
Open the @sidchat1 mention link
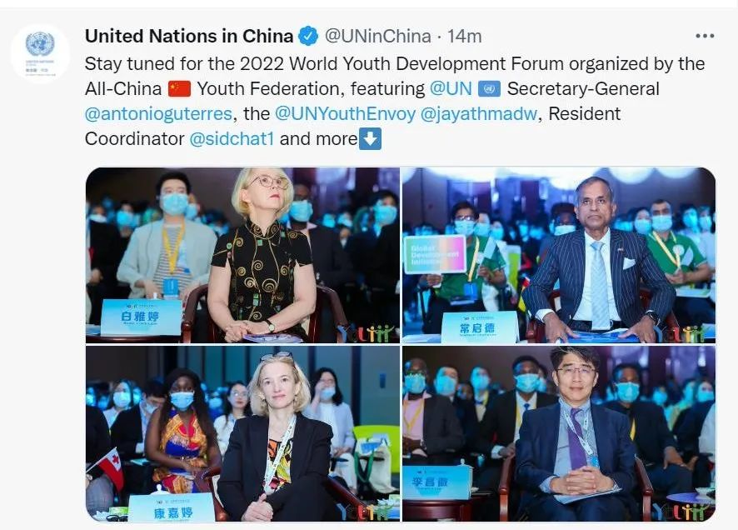(232, 139)
